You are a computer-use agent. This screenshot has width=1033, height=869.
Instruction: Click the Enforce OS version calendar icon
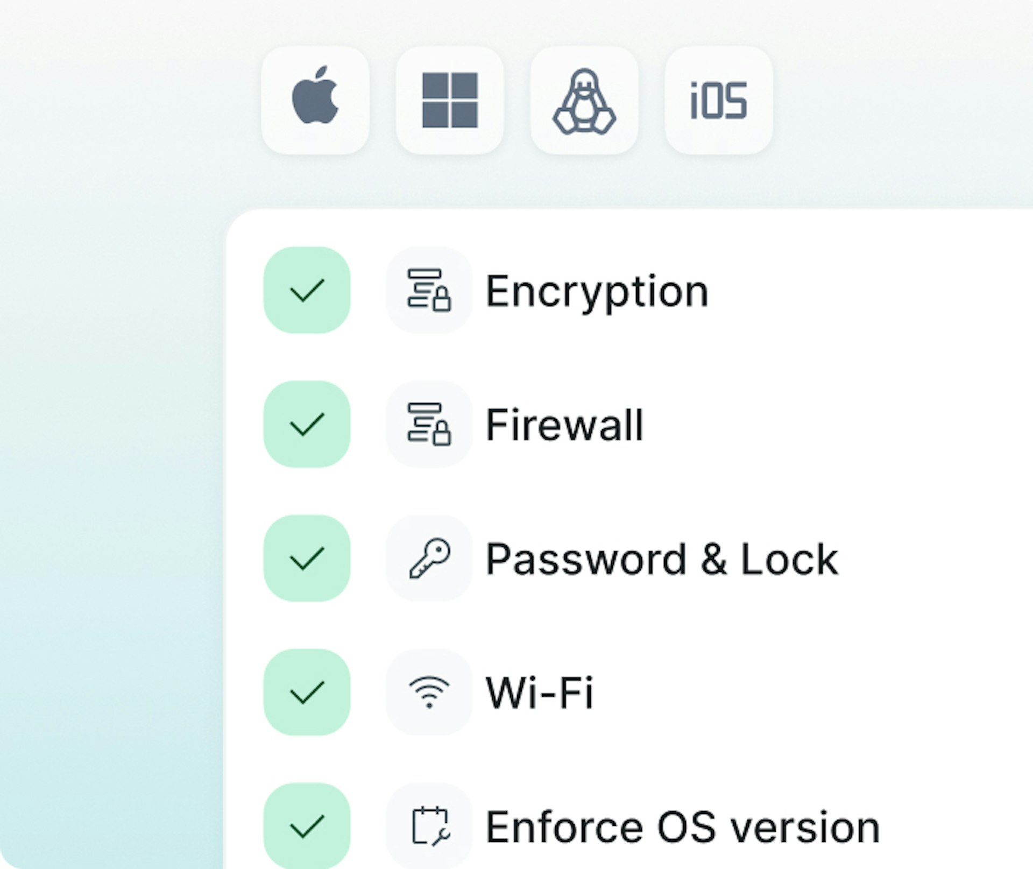(429, 826)
